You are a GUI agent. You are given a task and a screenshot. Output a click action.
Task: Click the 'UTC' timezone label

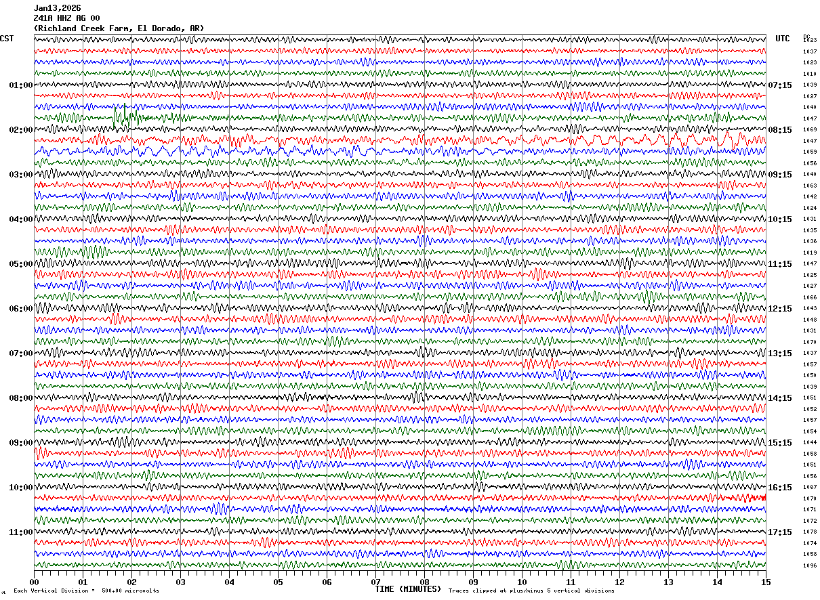pos(783,39)
